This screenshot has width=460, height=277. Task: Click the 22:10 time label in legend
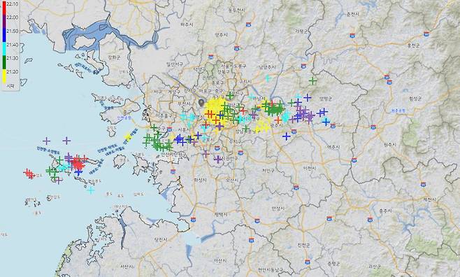click(x=13, y=3)
